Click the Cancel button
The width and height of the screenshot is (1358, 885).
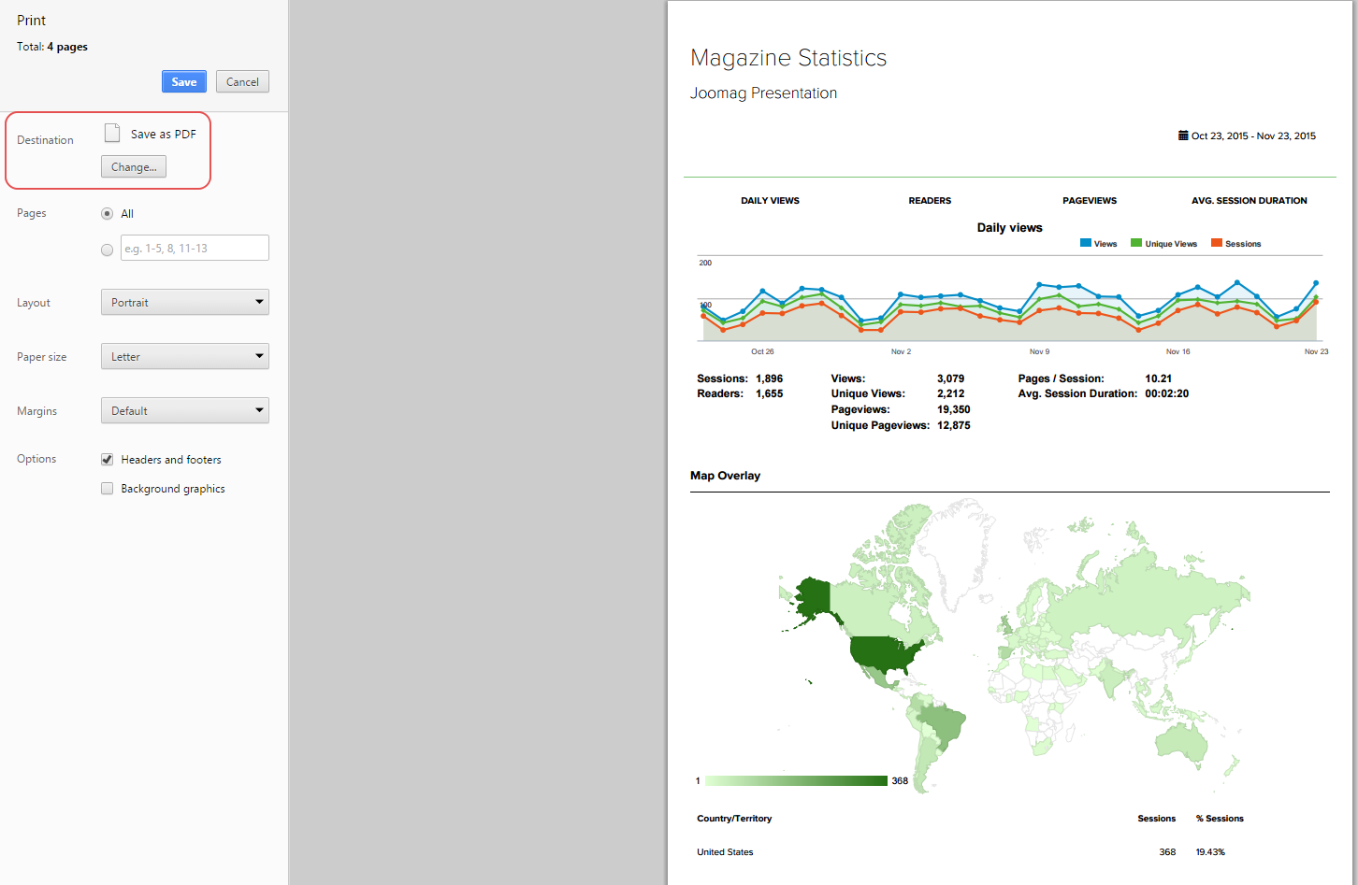point(242,82)
